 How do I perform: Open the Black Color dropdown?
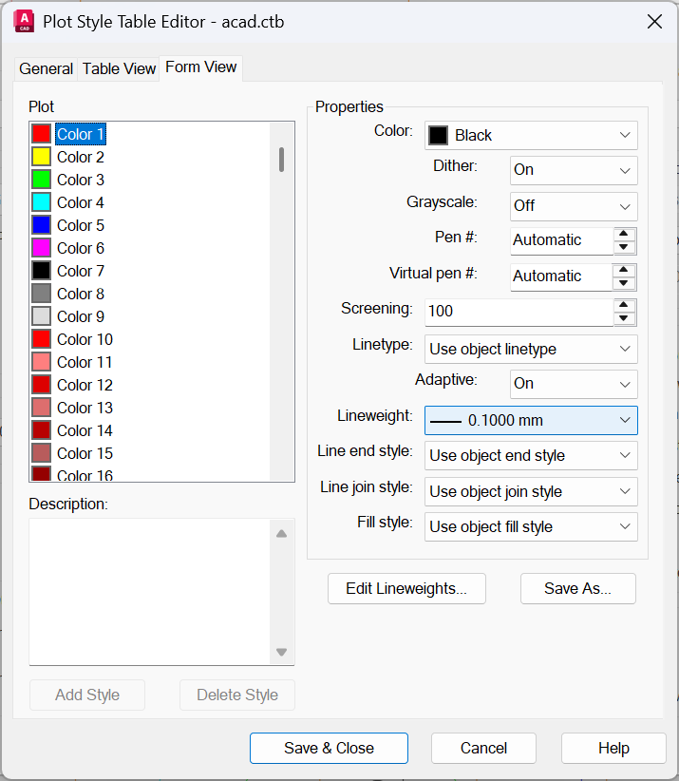(530, 135)
